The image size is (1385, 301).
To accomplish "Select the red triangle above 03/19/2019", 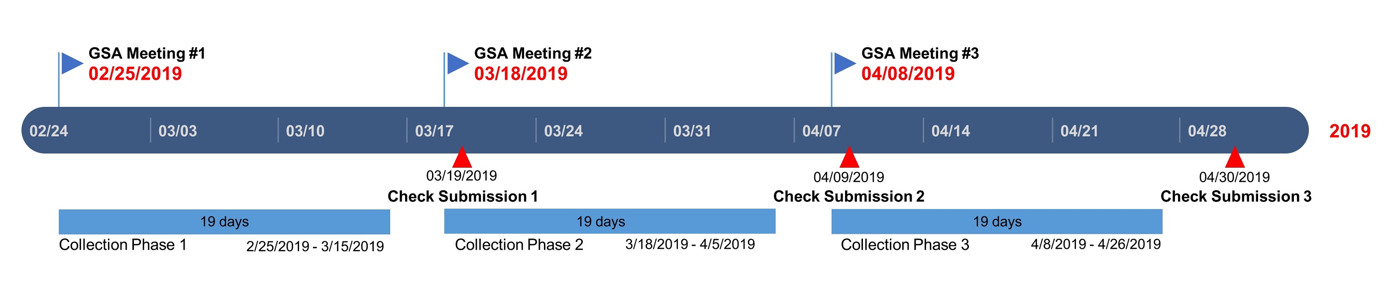I will coord(462,159).
